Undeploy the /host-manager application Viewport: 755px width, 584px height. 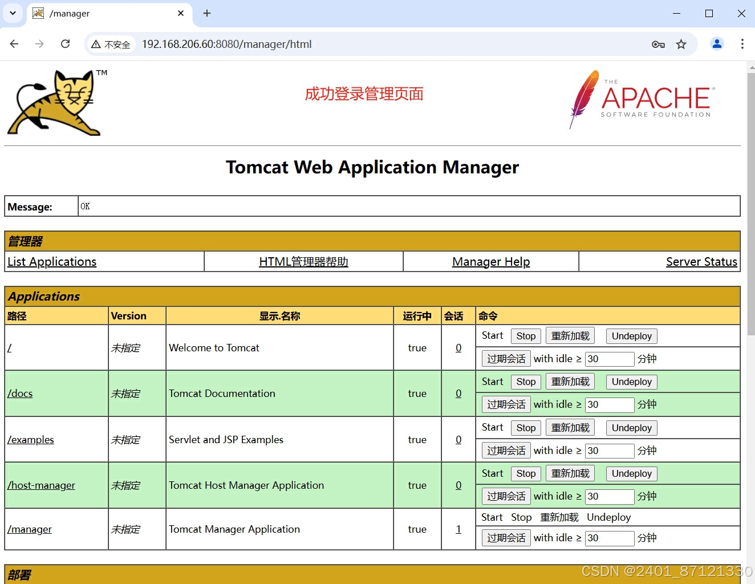(632, 473)
